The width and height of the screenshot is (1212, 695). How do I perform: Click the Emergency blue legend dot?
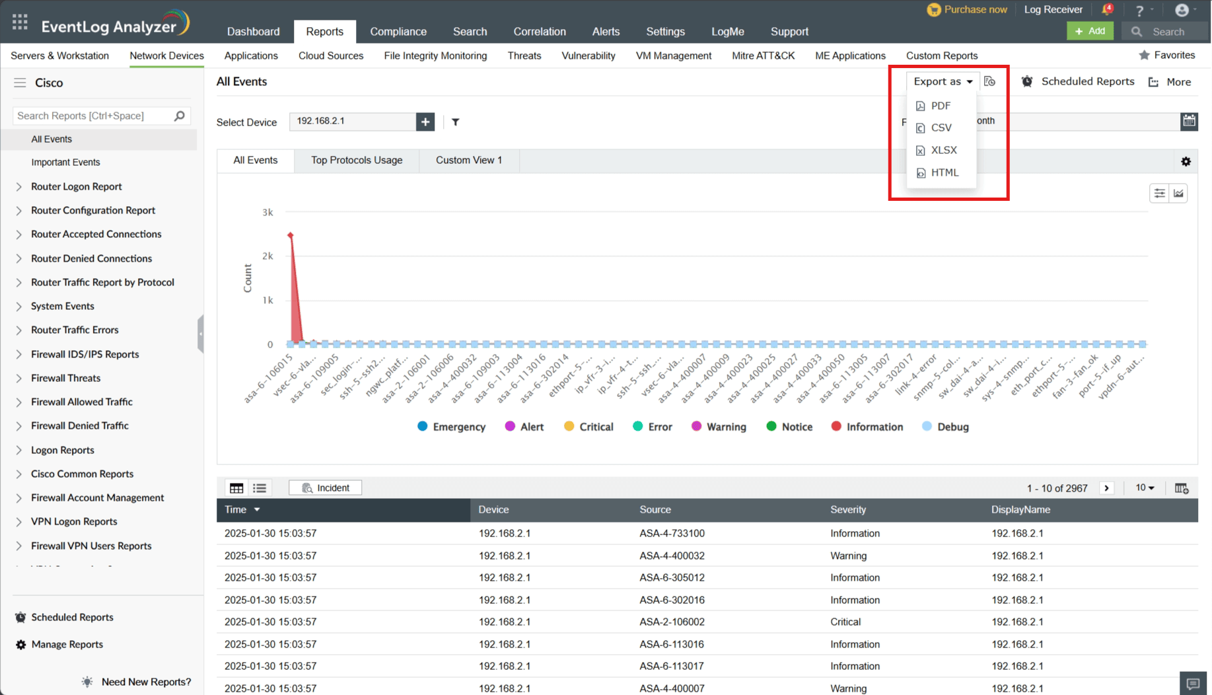(423, 426)
